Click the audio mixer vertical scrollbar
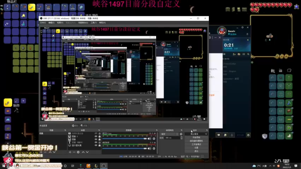The width and height of the screenshot is (301, 169). pyautogui.click(x=157, y=143)
